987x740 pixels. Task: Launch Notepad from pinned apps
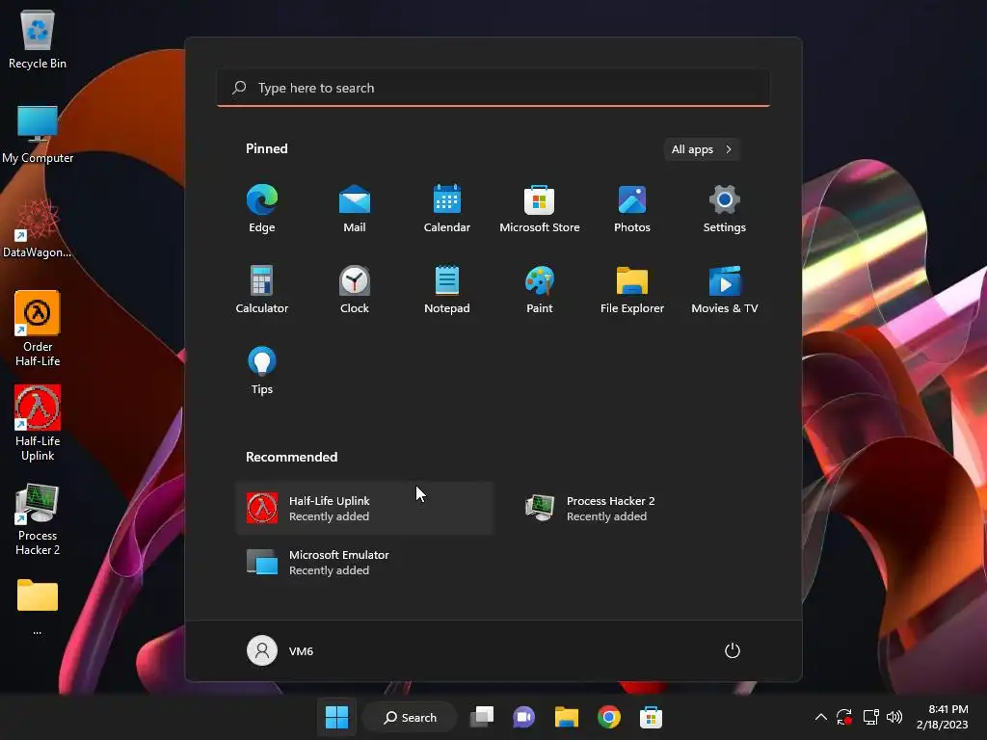point(447,289)
